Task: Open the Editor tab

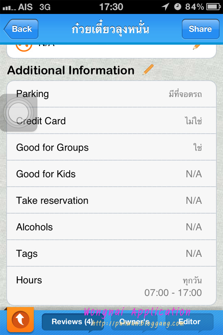Action: [189, 322]
